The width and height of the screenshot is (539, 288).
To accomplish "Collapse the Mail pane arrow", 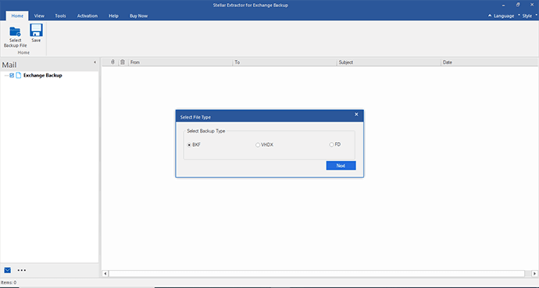I will [95, 62].
